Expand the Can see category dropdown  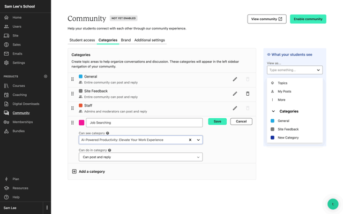tap(198, 140)
